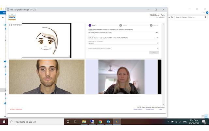Image resolution: width=209 pixels, height=131 pixels.
Task: Switch File Explorer to large thumbnails view icon
Action: click(206, 117)
